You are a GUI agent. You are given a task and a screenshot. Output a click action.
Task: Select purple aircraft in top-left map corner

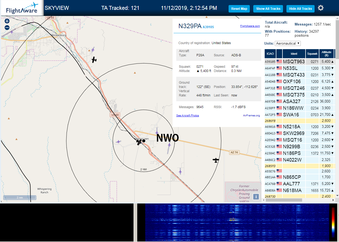pos(11,32)
